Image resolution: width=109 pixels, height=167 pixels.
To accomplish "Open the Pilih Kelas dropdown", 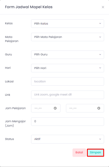I will pyautogui.click(x=68, y=23).
